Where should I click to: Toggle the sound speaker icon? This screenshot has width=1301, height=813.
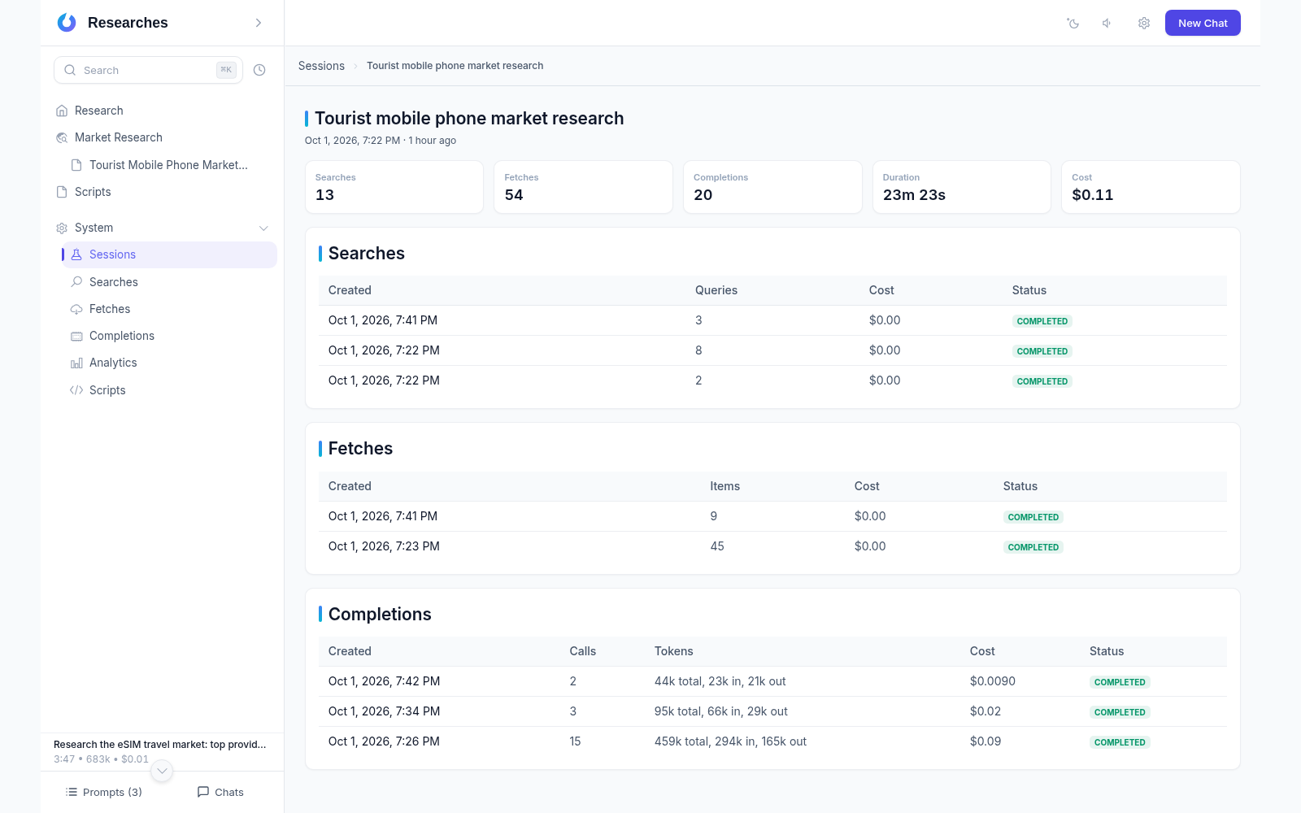click(1107, 23)
